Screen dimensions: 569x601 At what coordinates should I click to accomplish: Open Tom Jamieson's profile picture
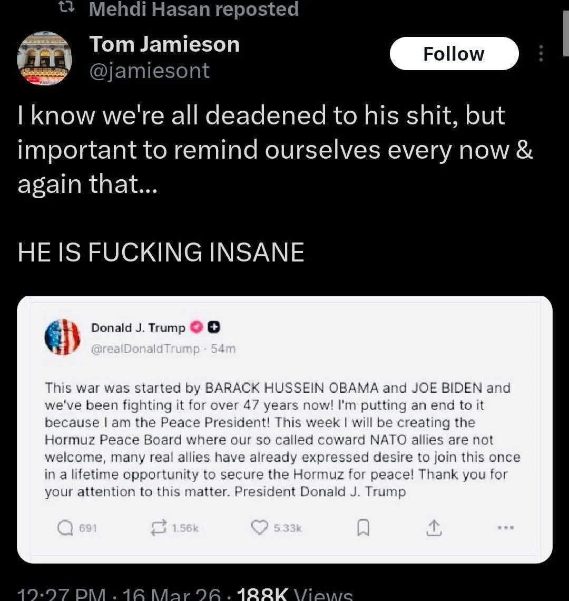(x=45, y=58)
